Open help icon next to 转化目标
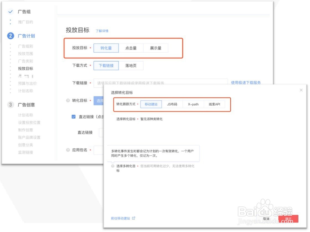 68,101
